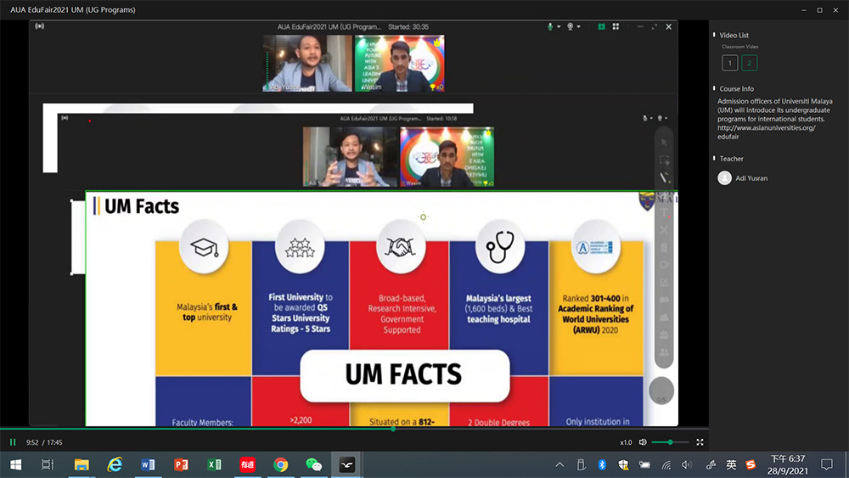Switch to Excel on taskbar
Screen dimensions: 849x478
click(x=214, y=464)
